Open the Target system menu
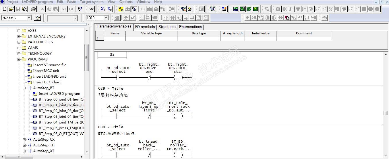This screenshot has width=389, height=159. pyautogui.click(x=92, y=2)
